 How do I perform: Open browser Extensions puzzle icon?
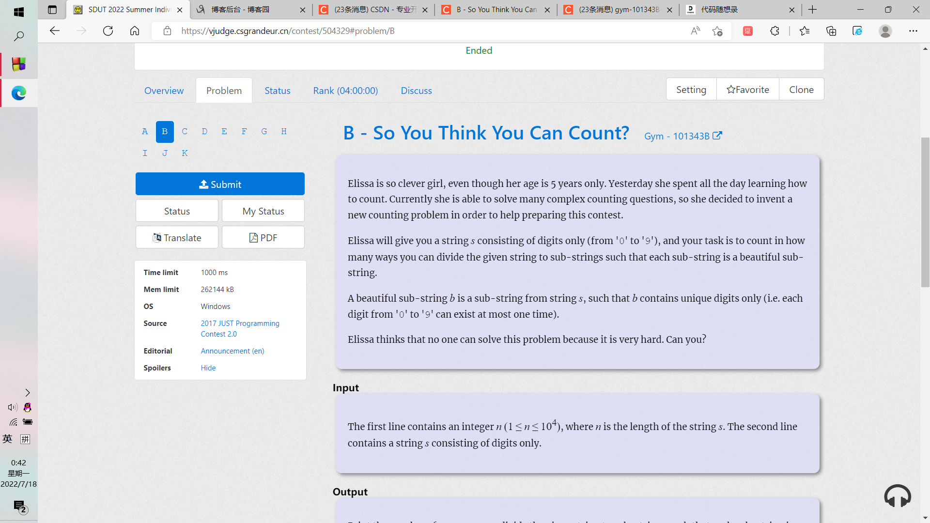point(775,31)
